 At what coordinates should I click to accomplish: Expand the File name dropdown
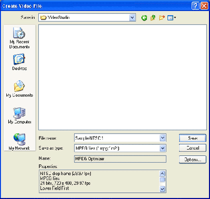(163, 138)
